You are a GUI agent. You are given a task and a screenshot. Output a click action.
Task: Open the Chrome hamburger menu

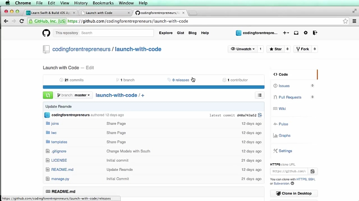(354, 21)
